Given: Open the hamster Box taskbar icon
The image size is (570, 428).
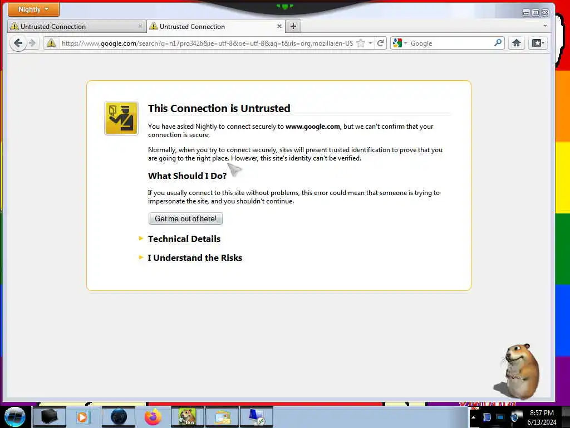Looking at the screenshot, I should 187,417.
